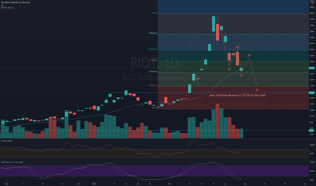The width and height of the screenshot is (316, 186).
Task: Click 40.00 on the price axis
Action: 312,74
